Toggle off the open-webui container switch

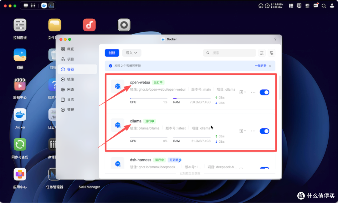tap(264, 92)
